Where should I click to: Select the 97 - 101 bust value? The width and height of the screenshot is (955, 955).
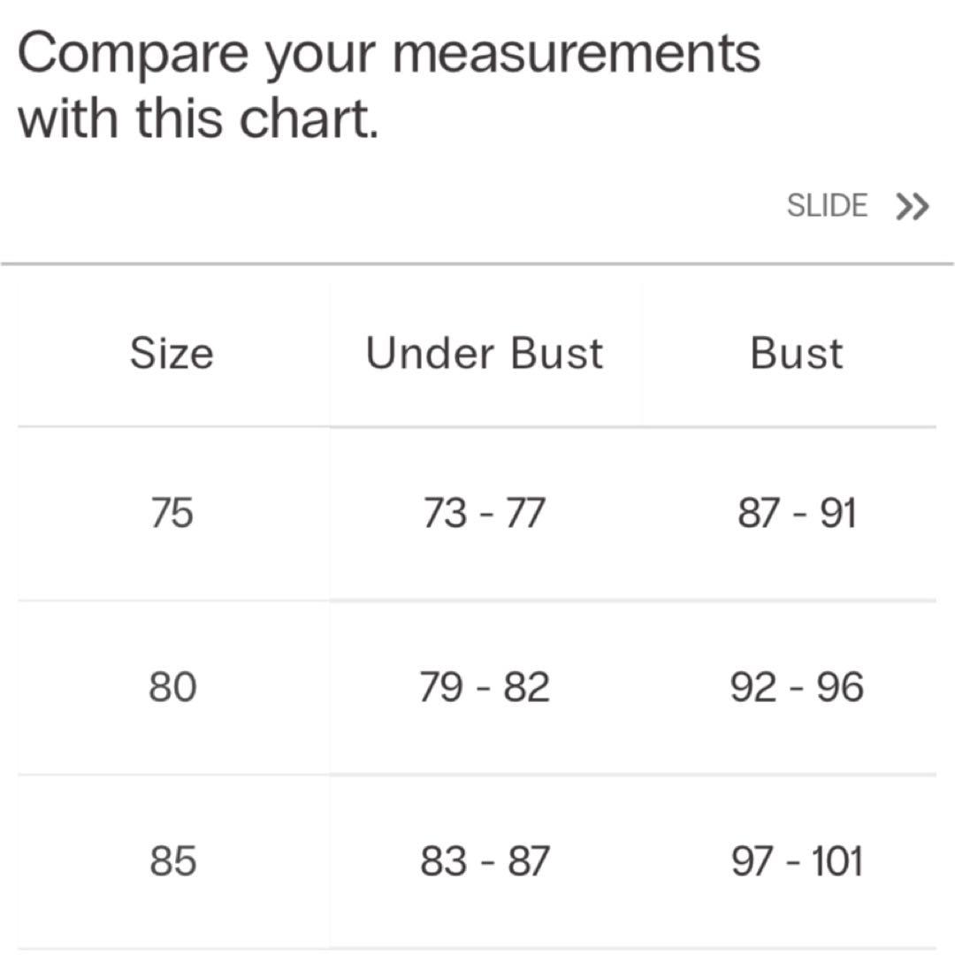tap(797, 861)
